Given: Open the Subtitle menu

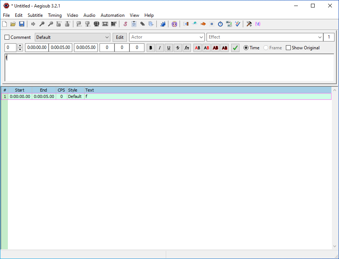Looking at the screenshot, I should click(35, 15).
